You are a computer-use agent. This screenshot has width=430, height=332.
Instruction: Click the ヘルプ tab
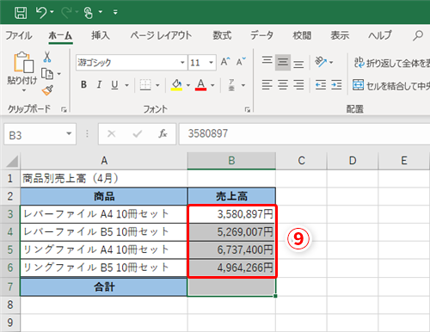coord(380,35)
